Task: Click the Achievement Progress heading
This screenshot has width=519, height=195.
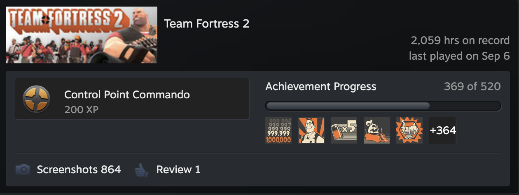Action: (320, 86)
